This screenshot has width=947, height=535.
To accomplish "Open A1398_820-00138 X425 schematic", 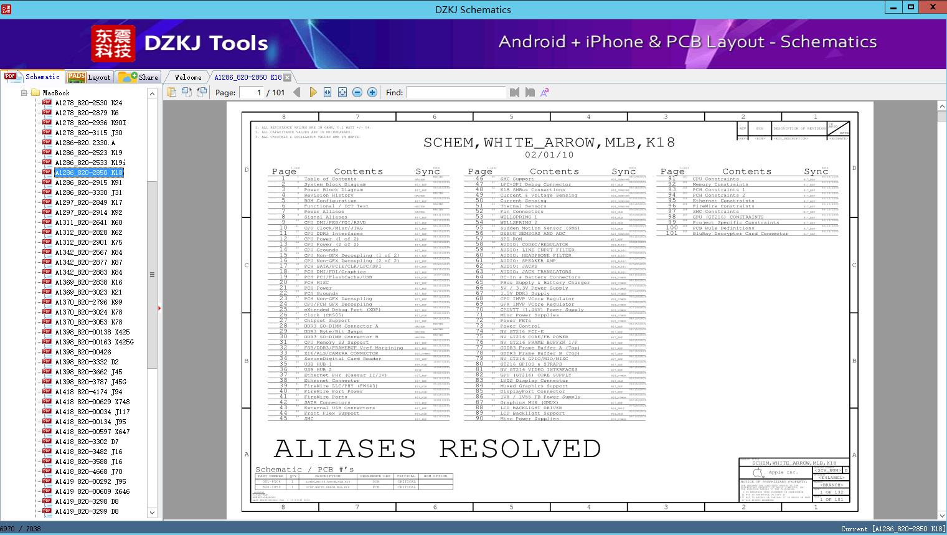I will [x=92, y=332].
